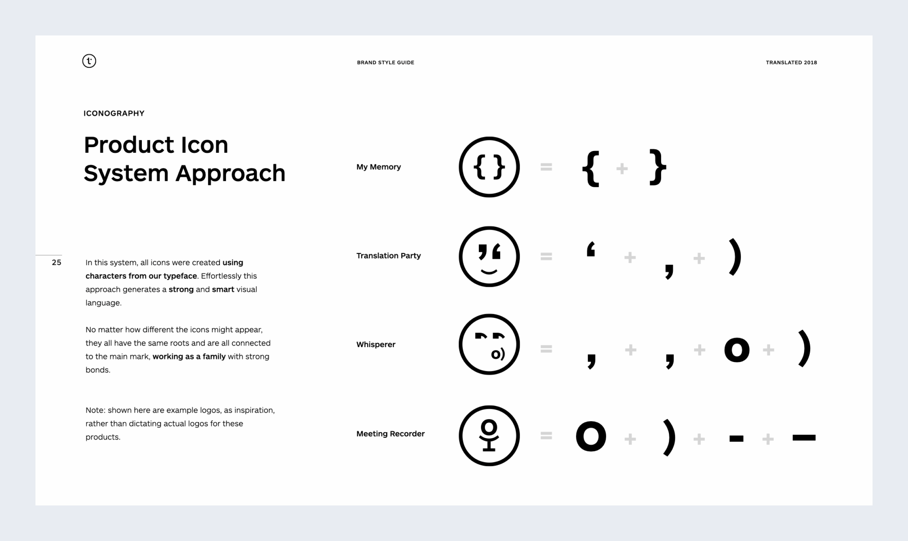908x541 pixels.
Task: Click ICONOGRAPHY section label
Action: point(114,113)
